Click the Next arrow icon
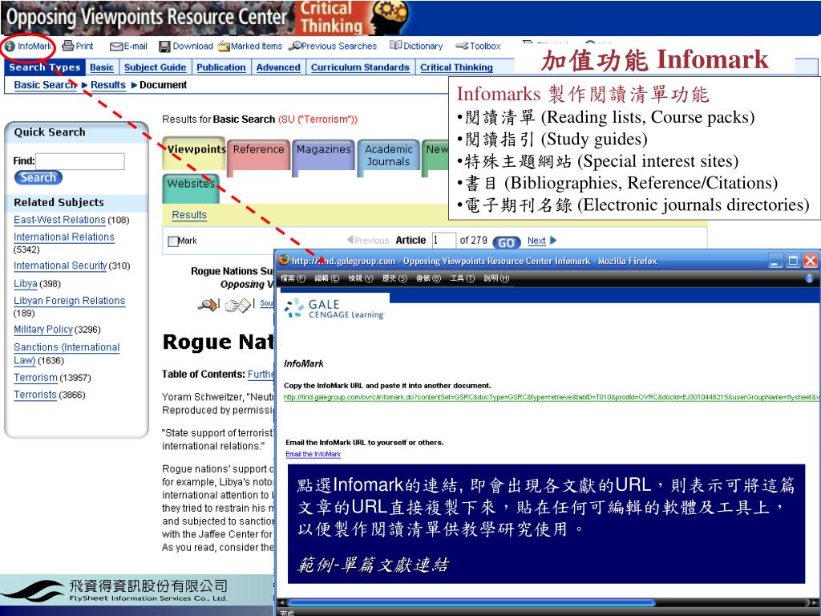 [553, 241]
